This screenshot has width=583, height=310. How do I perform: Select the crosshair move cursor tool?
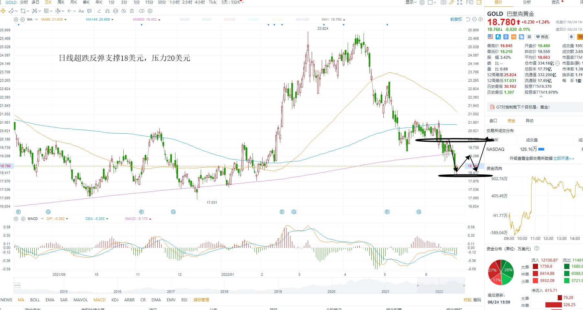click(x=3, y=11)
